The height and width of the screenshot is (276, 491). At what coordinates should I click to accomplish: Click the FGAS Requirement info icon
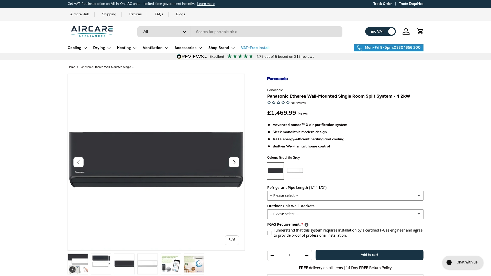coord(306,225)
